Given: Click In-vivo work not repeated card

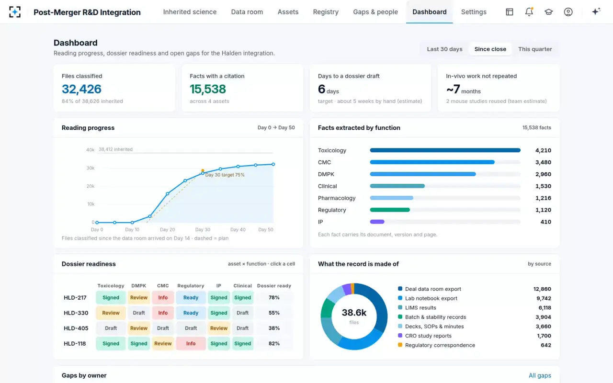Looking at the screenshot, I should [x=499, y=88].
